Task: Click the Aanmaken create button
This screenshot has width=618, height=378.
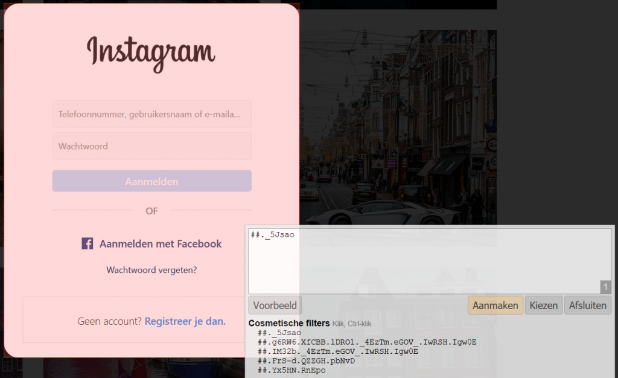Action: [495, 306]
